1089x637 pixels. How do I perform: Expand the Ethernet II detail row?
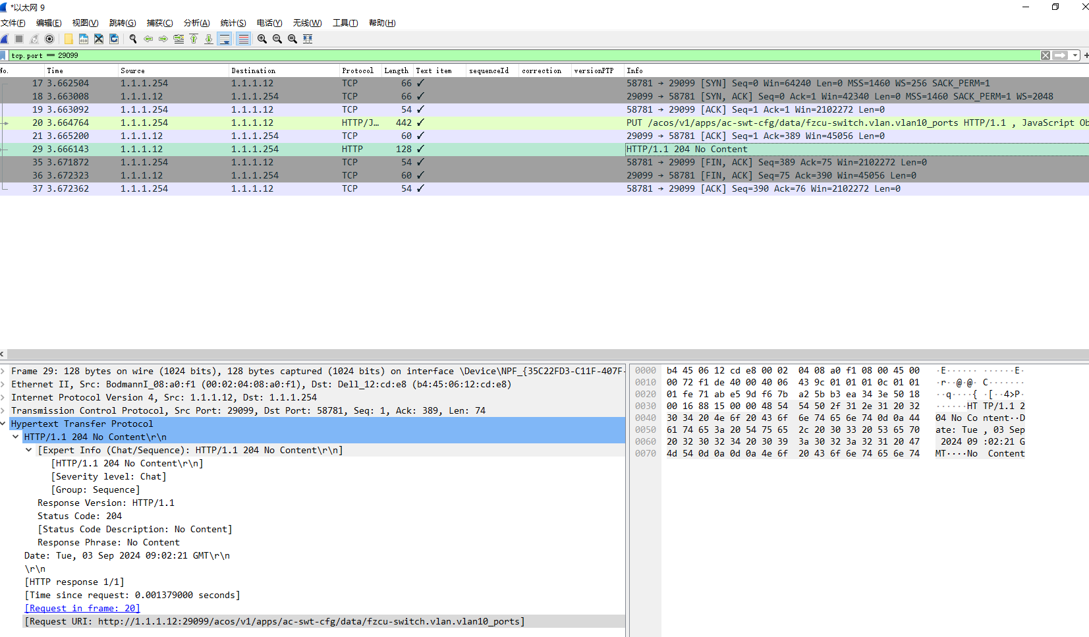point(4,385)
